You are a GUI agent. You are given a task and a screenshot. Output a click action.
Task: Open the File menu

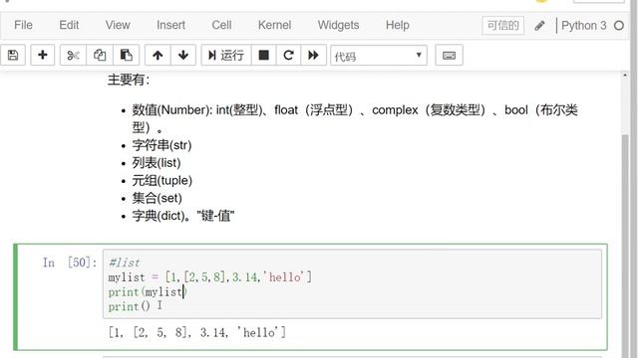pyautogui.click(x=23, y=25)
